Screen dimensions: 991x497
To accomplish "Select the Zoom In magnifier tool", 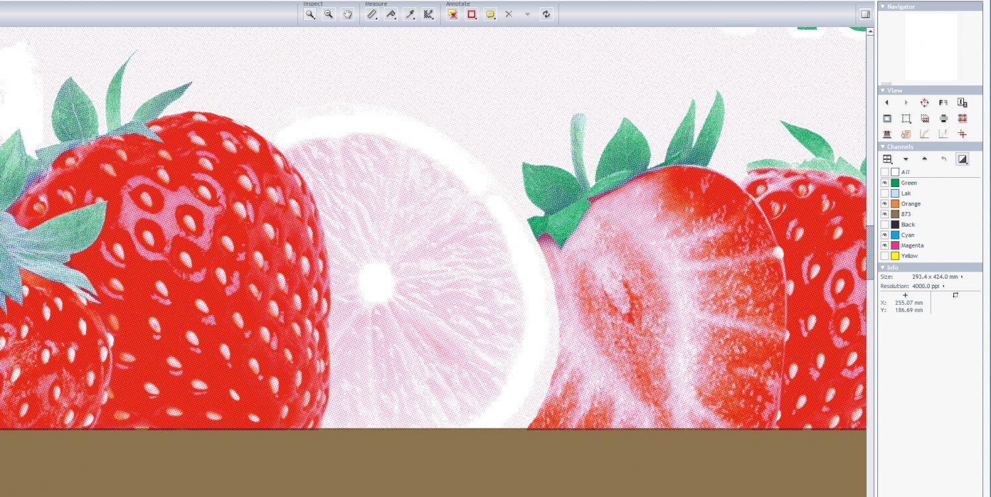I will point(310,14).
